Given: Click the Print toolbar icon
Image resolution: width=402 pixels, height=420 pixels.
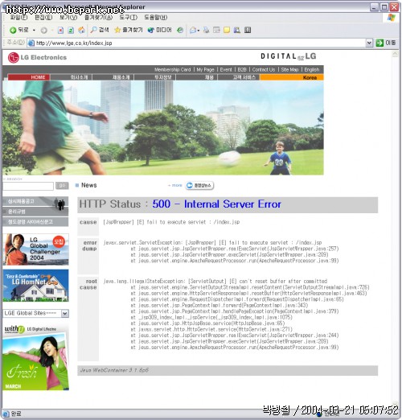Looking at the screenshot, I should pyautogui.click(x=206, y=30).
